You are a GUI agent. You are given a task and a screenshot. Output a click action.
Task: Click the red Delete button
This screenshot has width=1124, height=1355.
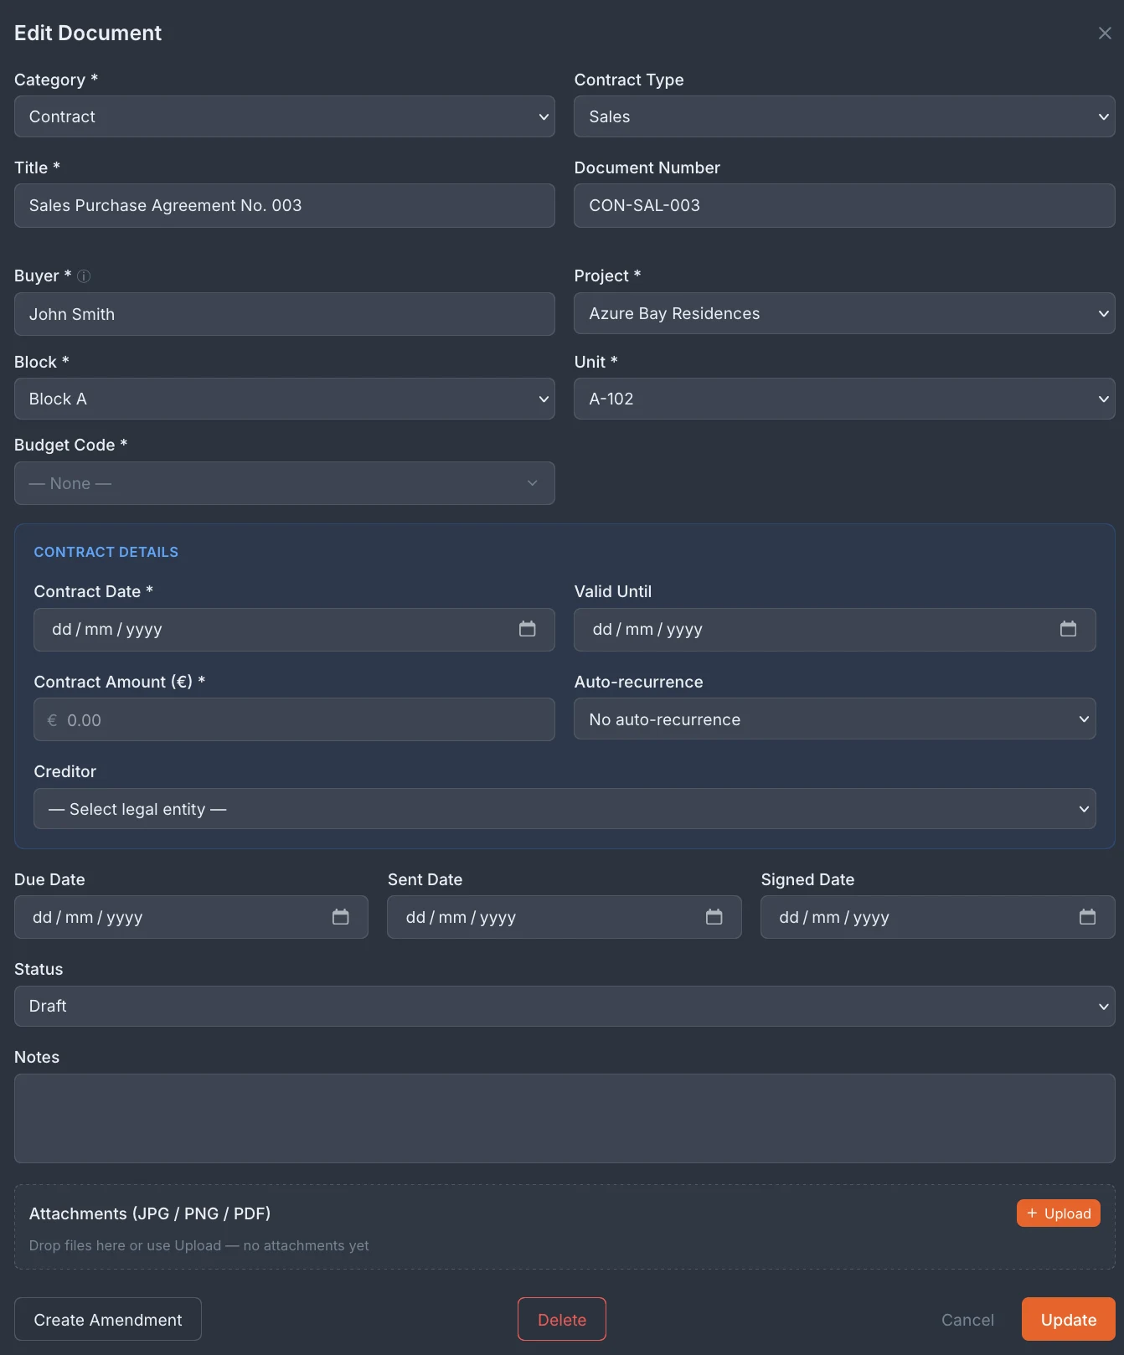point(562,1319)
